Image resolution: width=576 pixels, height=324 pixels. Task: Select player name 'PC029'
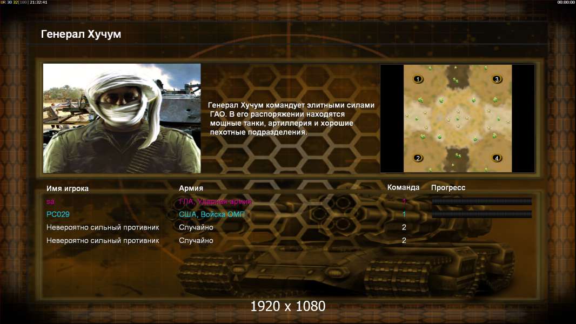tap(58, 214)
